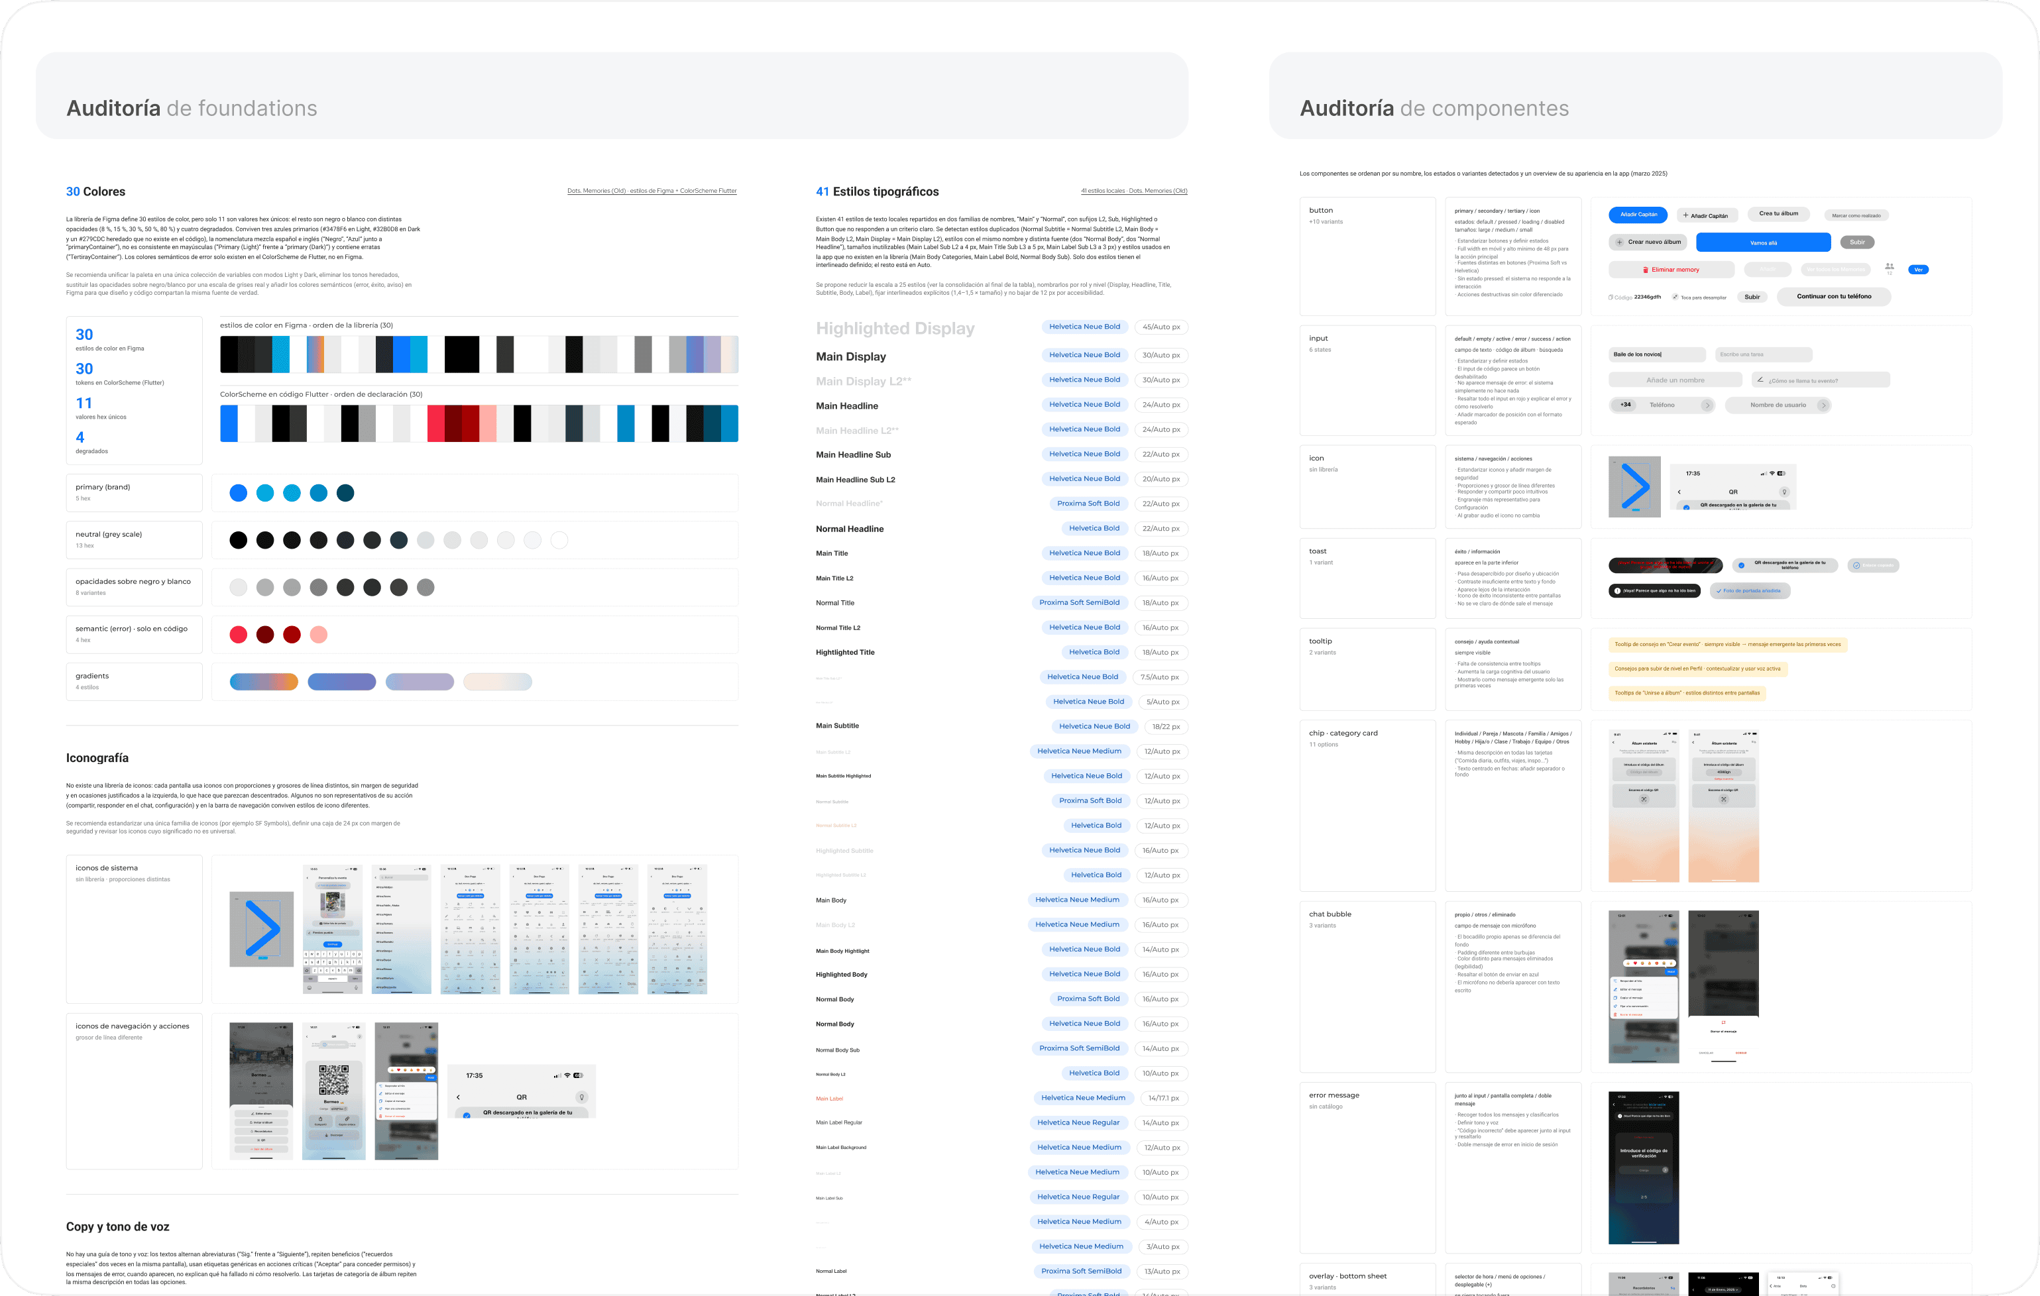Click the arrow icon in the Teléfono input
The height and width of the screenshot is (1296, 2040).
pos(1707,405)
